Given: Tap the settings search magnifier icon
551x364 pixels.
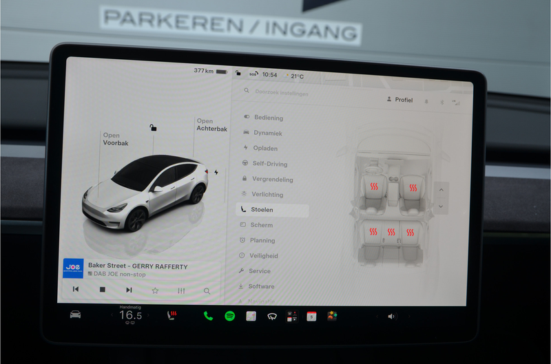Looking at the screenshot, I should click(x=247, y=91).
